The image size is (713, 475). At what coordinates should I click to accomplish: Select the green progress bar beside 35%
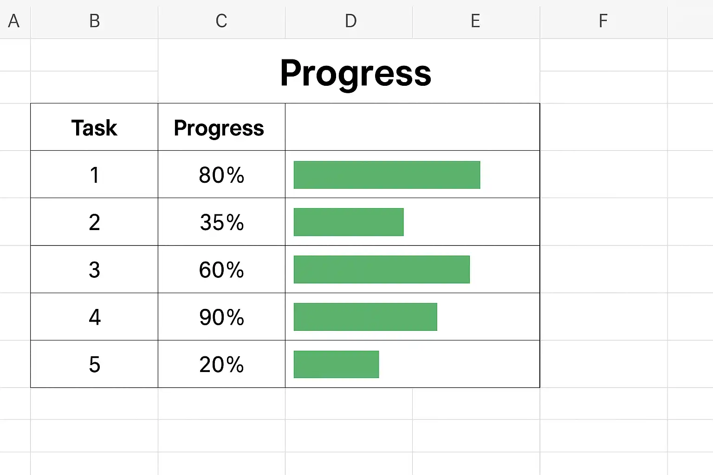(349, 222)
